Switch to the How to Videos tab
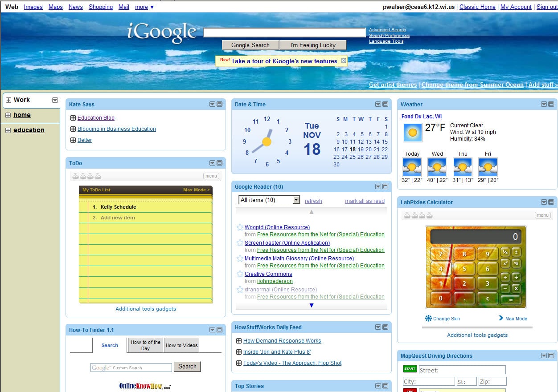Image resolution: width=558 pixels, height=392 pixels. click(181, 345)
